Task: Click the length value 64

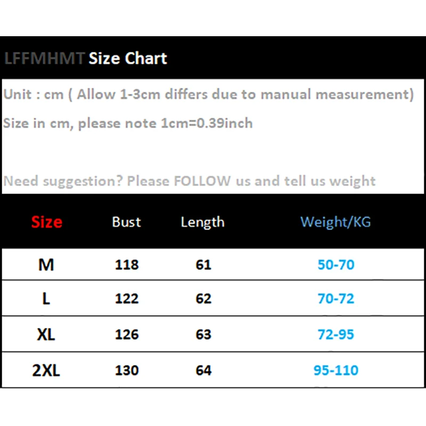Action: tap(203, 370)
